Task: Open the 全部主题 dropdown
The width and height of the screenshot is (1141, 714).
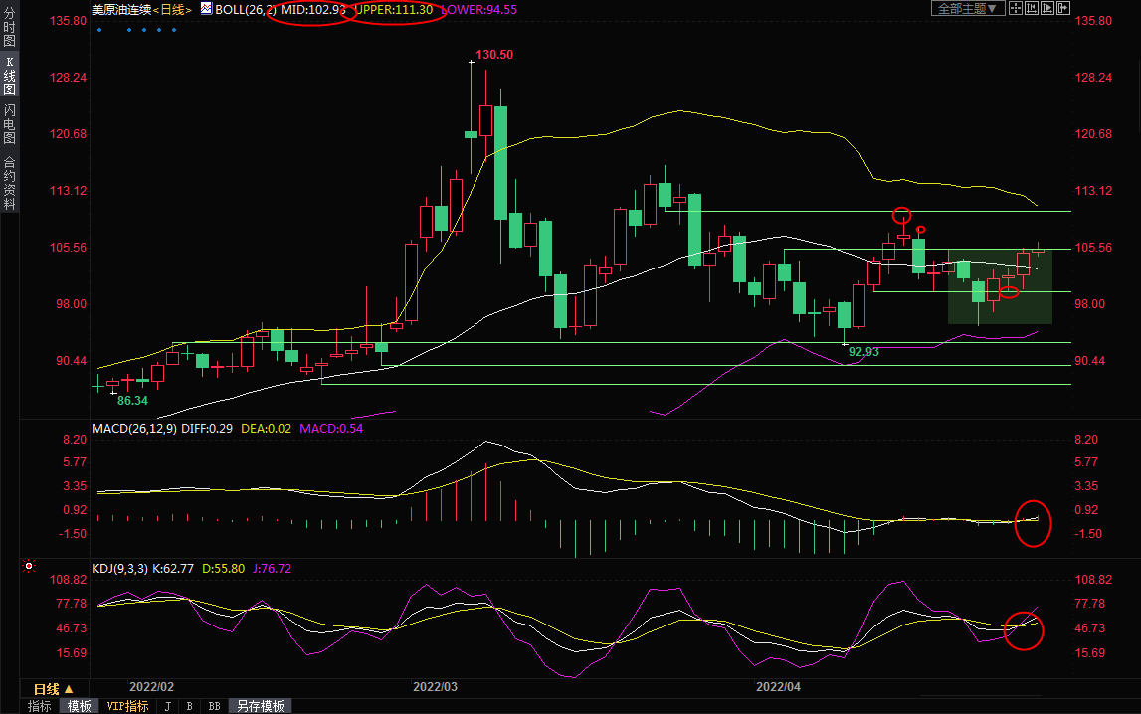Action: coord(966,8)
